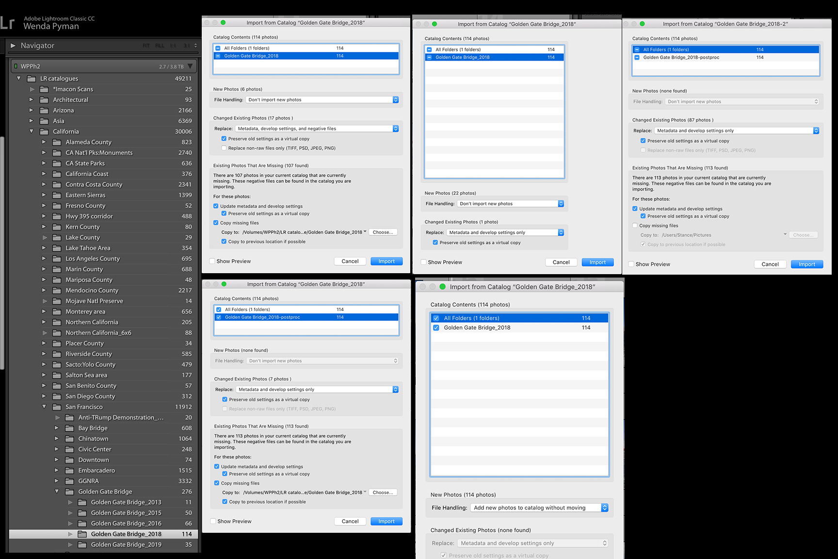
Task: Open the Copy to path popup in 7-changed-photos dialog
Action: click(305, 493)
